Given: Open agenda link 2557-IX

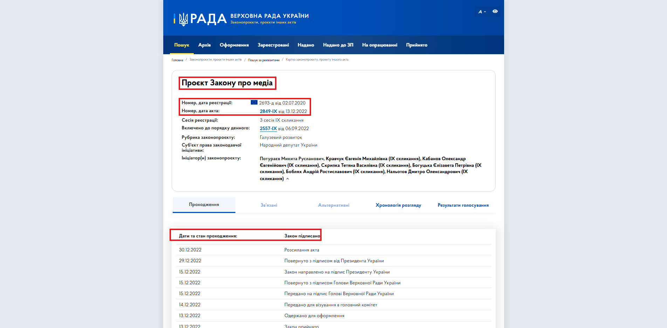Looking at the screenshot, I should 268,128.
